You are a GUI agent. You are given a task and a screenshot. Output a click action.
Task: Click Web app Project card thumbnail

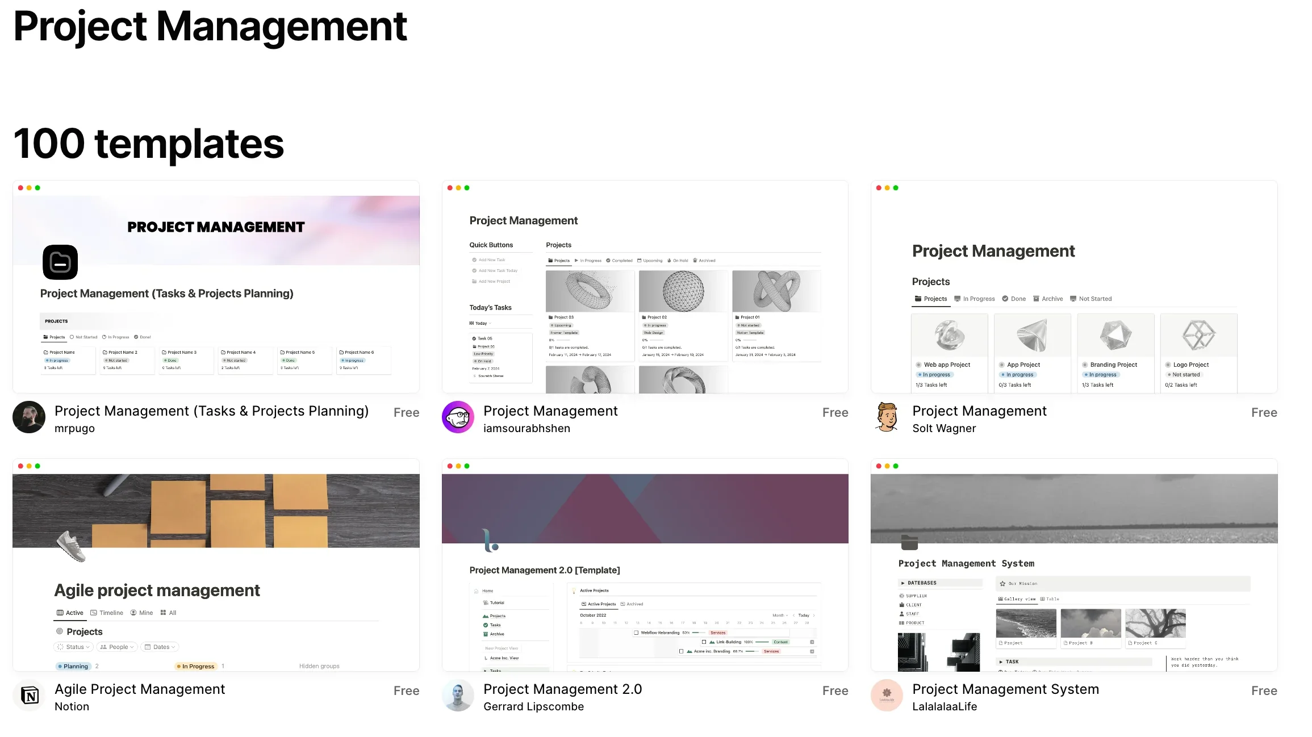coord(949,335)
